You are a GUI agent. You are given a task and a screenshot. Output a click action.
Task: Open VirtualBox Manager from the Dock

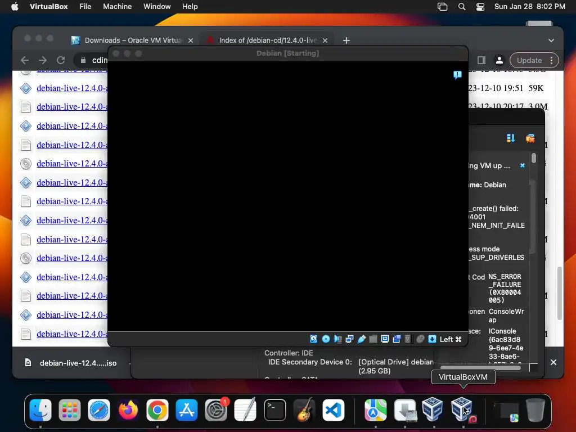[x=432, y=409]
